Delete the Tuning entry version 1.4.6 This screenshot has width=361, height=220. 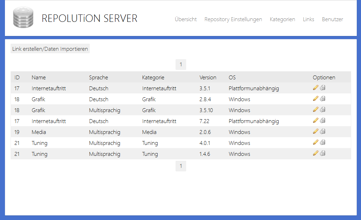tap(323, 153)
